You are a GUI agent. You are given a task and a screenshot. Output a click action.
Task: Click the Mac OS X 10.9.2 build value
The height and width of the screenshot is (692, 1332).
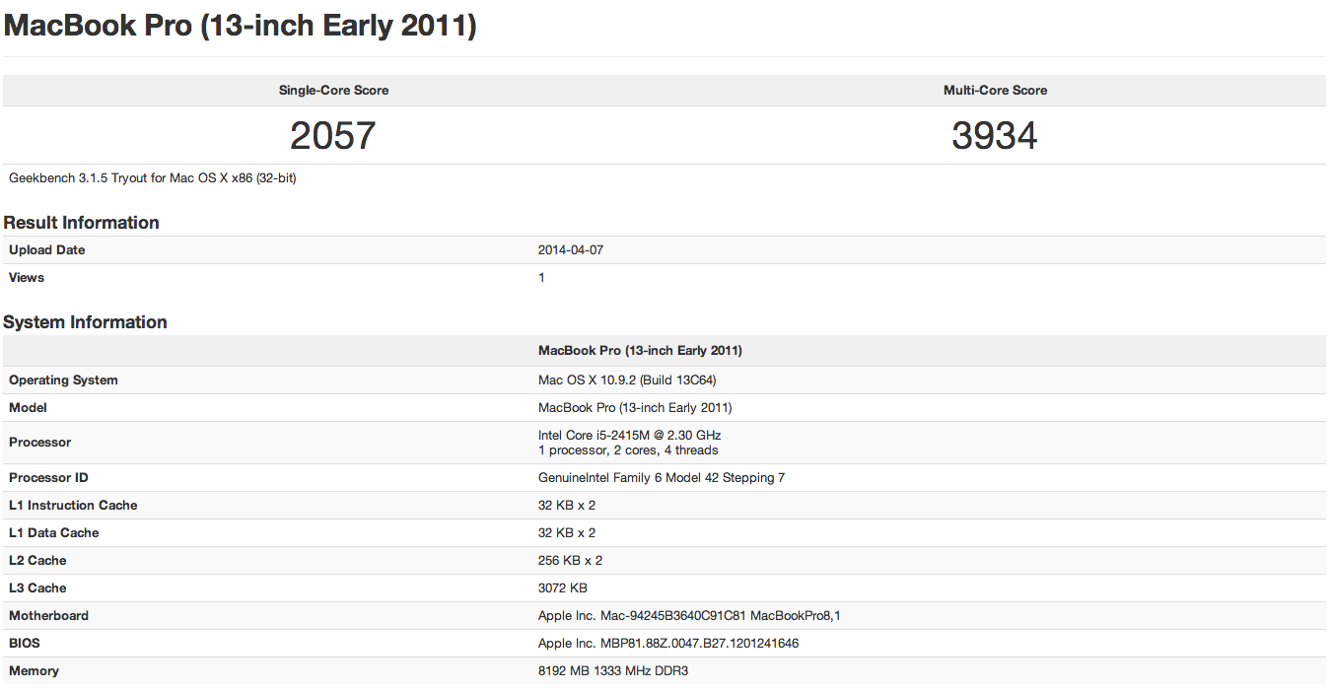coord(634,381)
